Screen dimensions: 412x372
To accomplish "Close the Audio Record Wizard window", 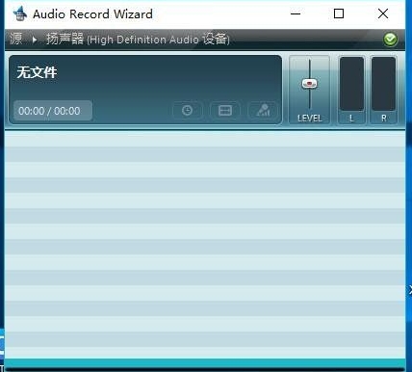I will 383,13.
